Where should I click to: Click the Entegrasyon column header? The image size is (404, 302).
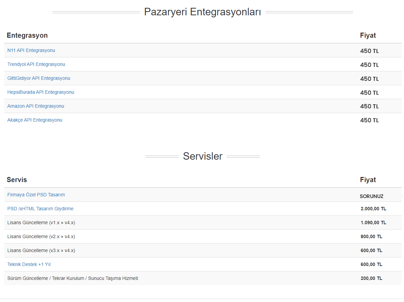pos(27,36)
